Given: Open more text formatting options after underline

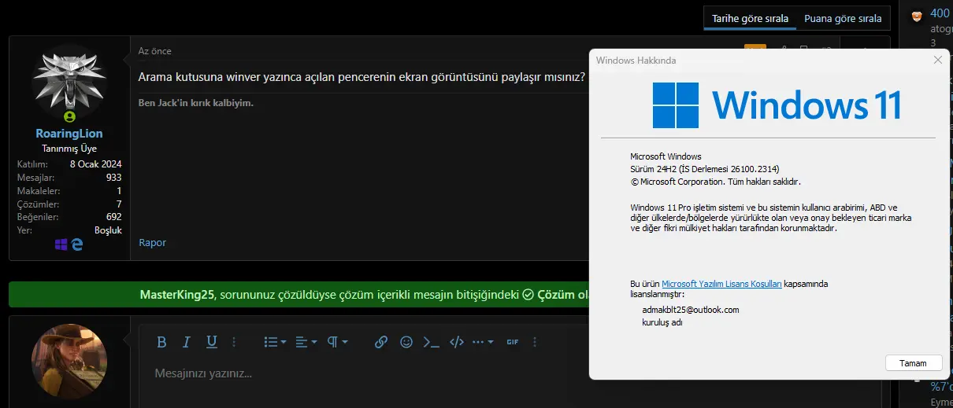Looking at the screenshot, I should pyautogui.click(x=234, y=342).
